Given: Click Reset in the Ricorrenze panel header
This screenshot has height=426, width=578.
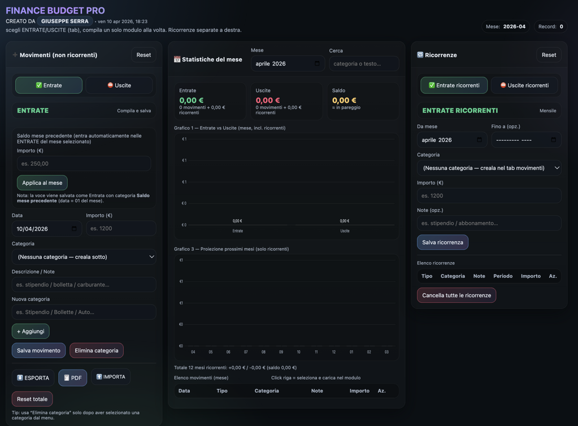Looking at the screenshot, I should [549, 55].
